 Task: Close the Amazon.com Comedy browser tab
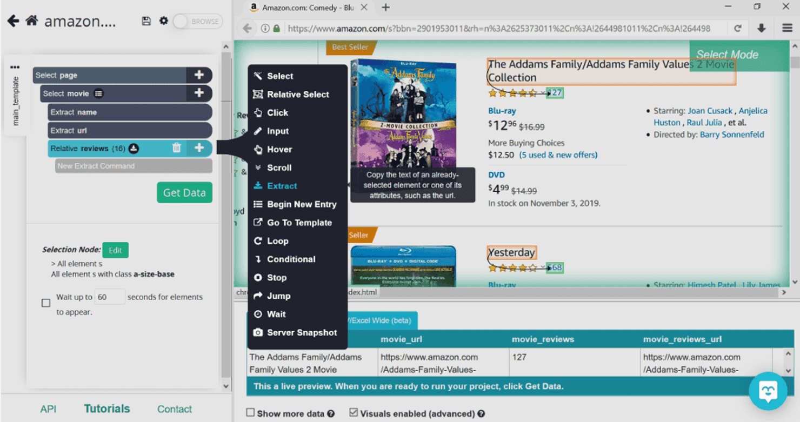(364, 8)
